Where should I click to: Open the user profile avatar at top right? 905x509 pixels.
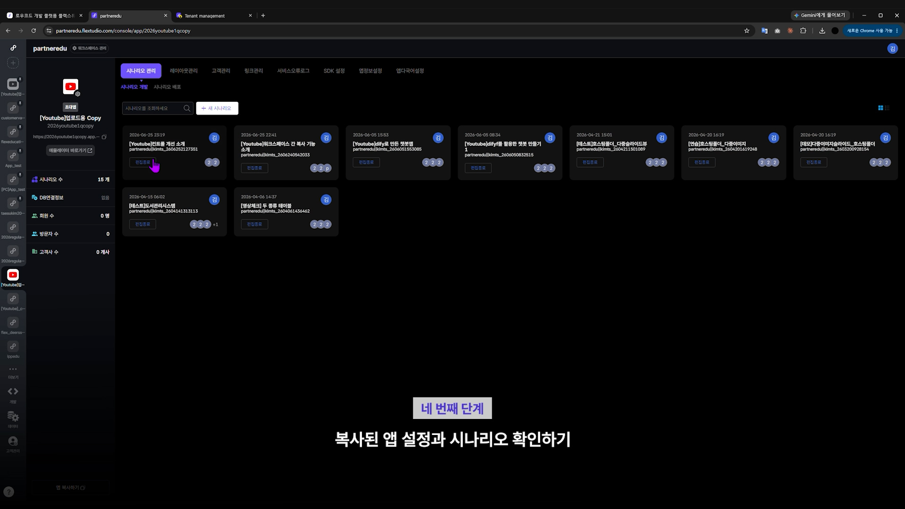(x=892, y=49)
